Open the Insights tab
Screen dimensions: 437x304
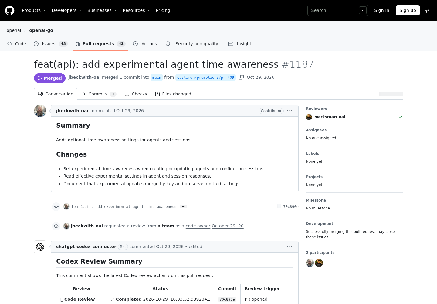point(241,44)
